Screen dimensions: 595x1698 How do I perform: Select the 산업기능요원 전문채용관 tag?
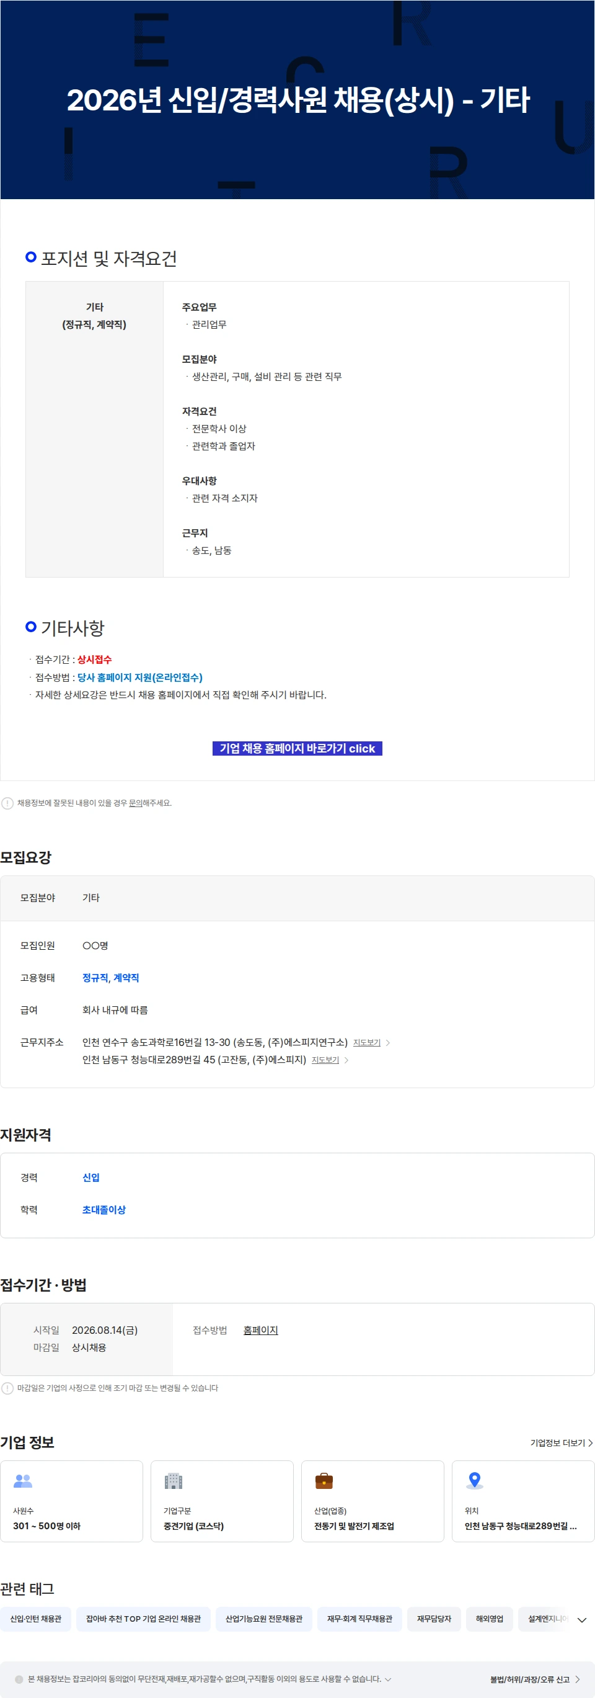(x=264, y=1618)
